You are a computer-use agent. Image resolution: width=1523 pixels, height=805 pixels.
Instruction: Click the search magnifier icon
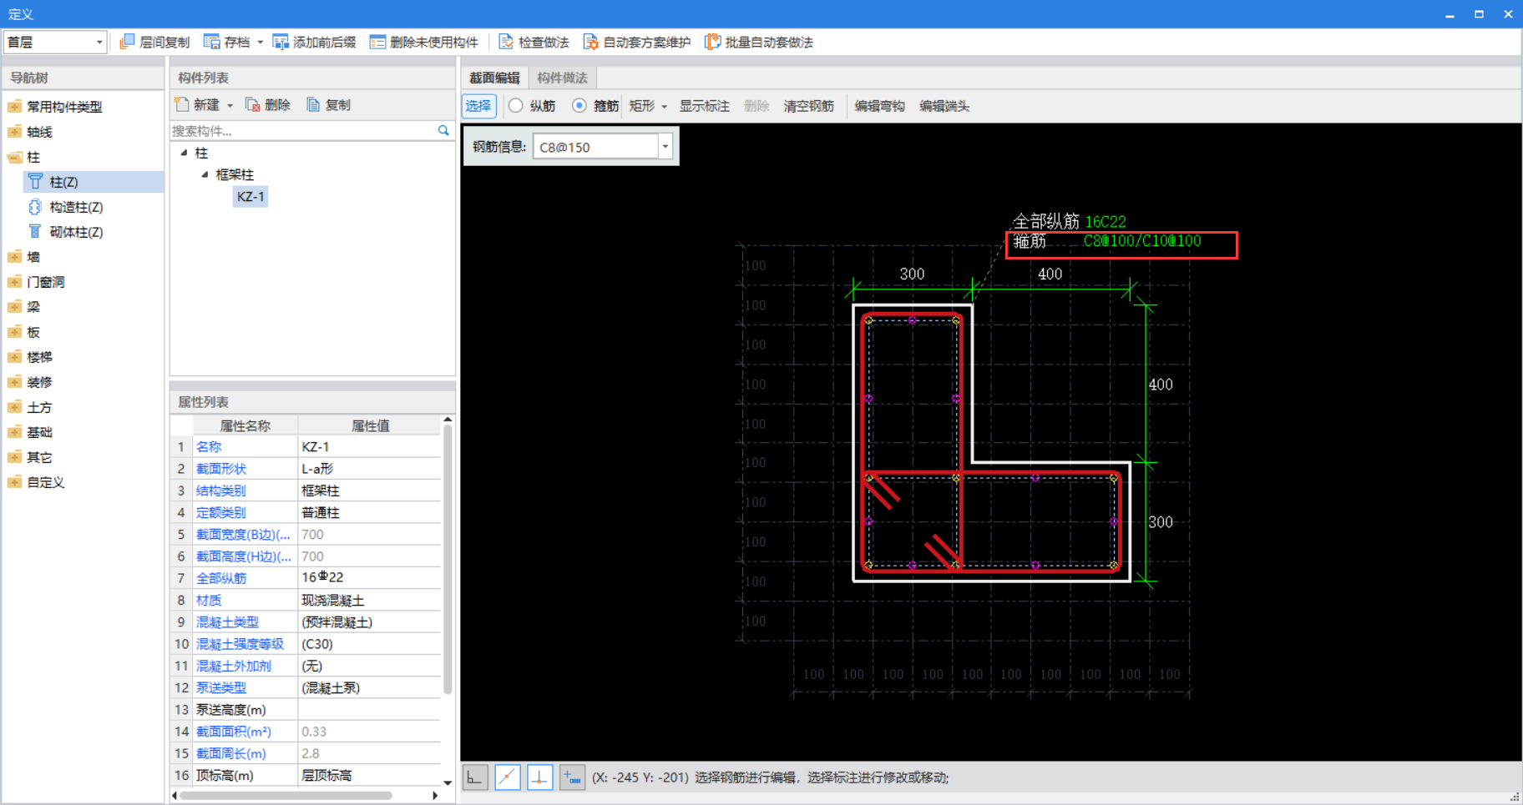(x=443, y=130)
